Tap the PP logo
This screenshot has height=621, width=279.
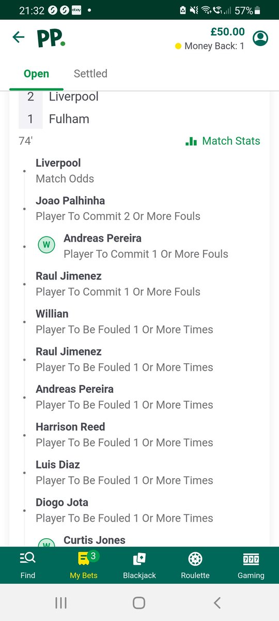[x=51, y=39]
